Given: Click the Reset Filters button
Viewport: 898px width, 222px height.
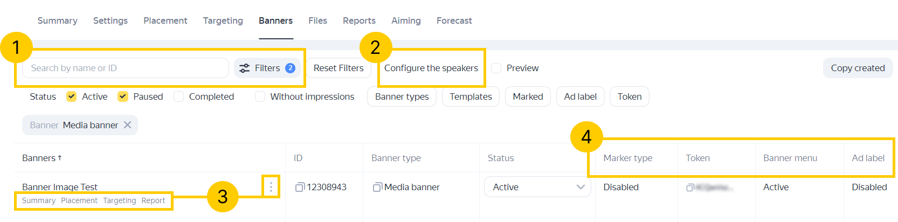Looking at the screenshot, I should (339, 68).
